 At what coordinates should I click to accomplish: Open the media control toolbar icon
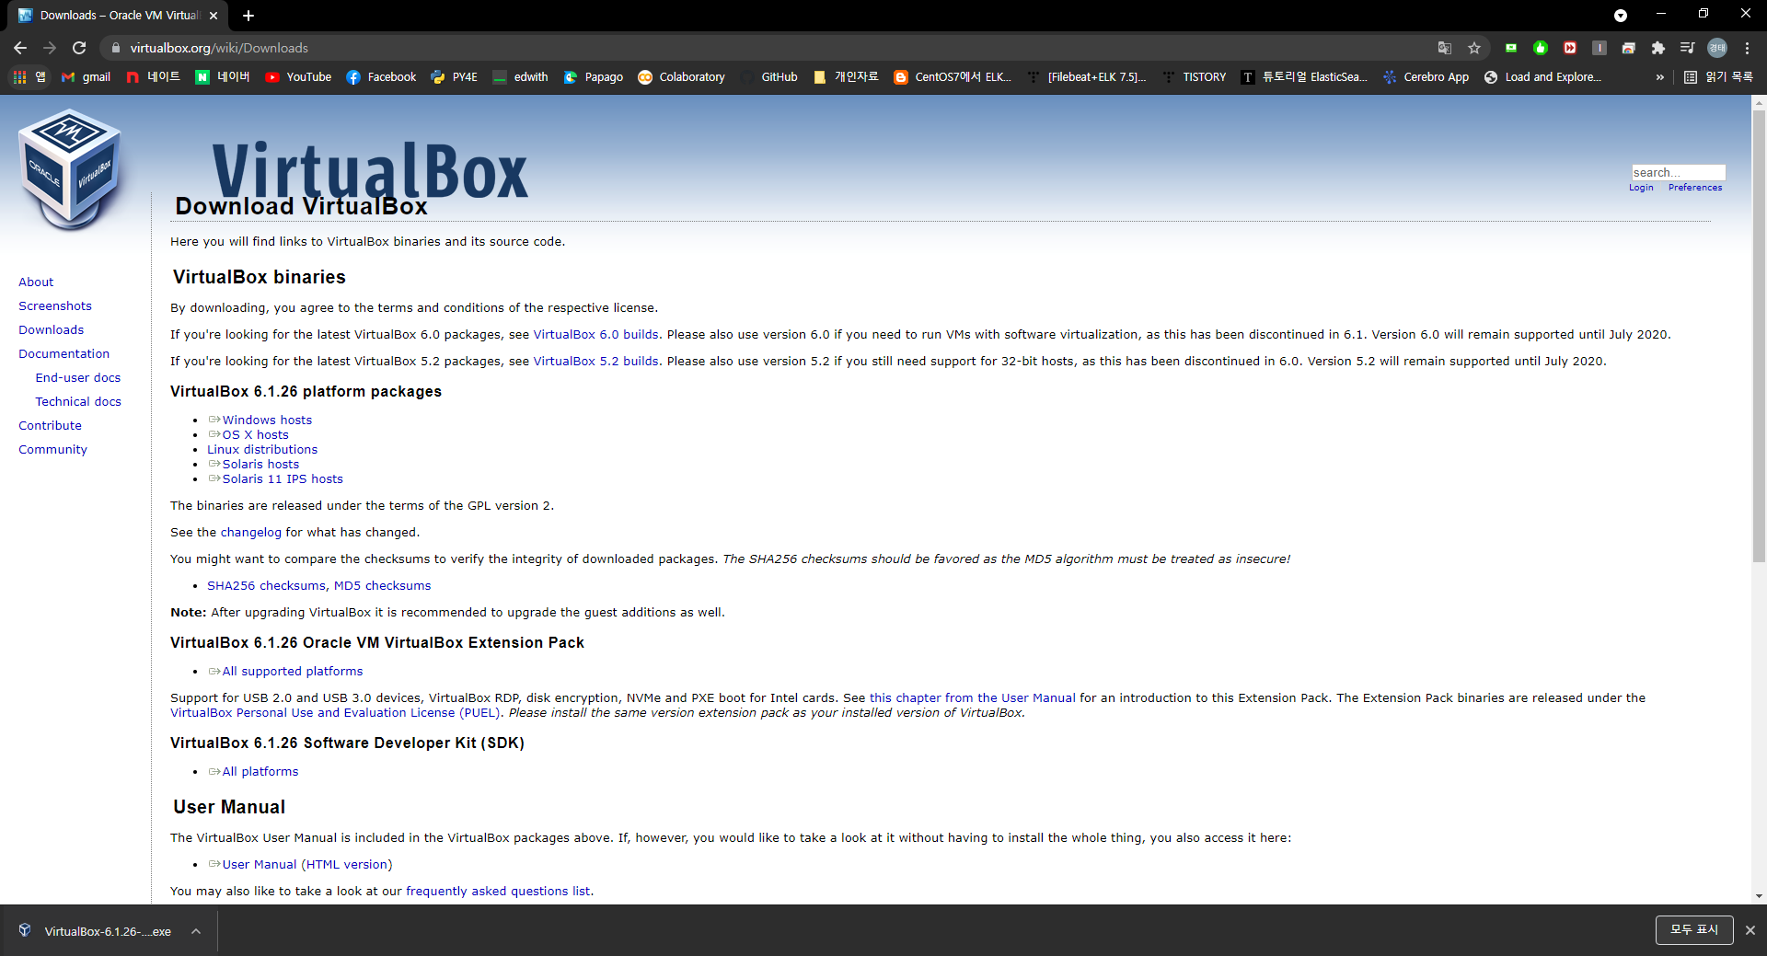[x=1688, y=48]
